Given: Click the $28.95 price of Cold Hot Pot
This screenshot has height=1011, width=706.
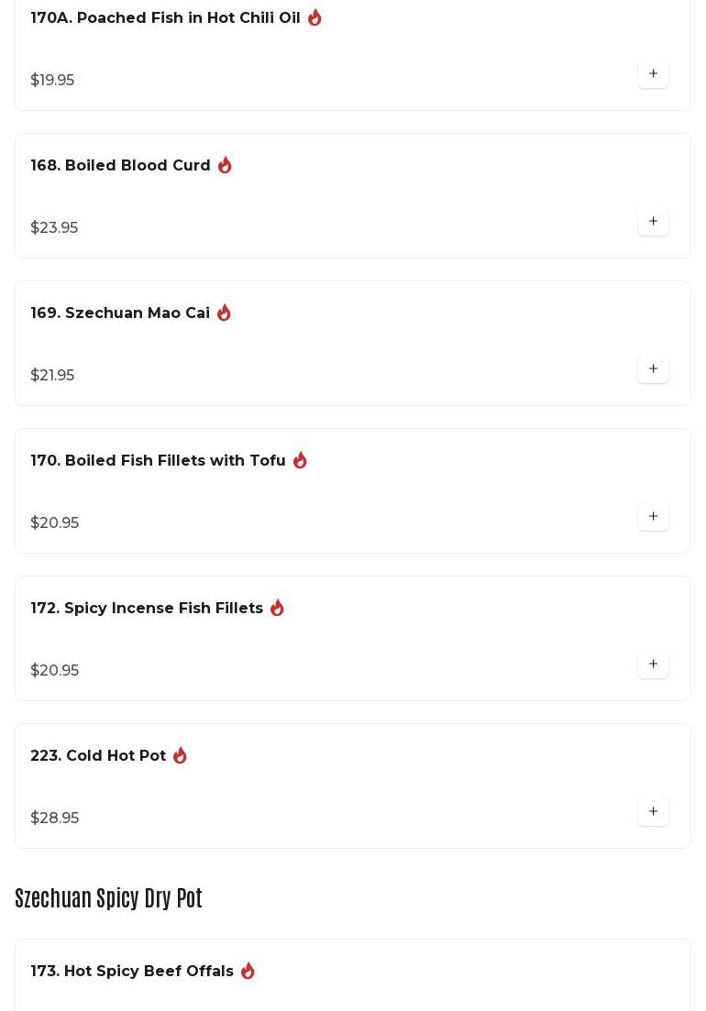Looking at the screenshot, I should tap(55, 818).
